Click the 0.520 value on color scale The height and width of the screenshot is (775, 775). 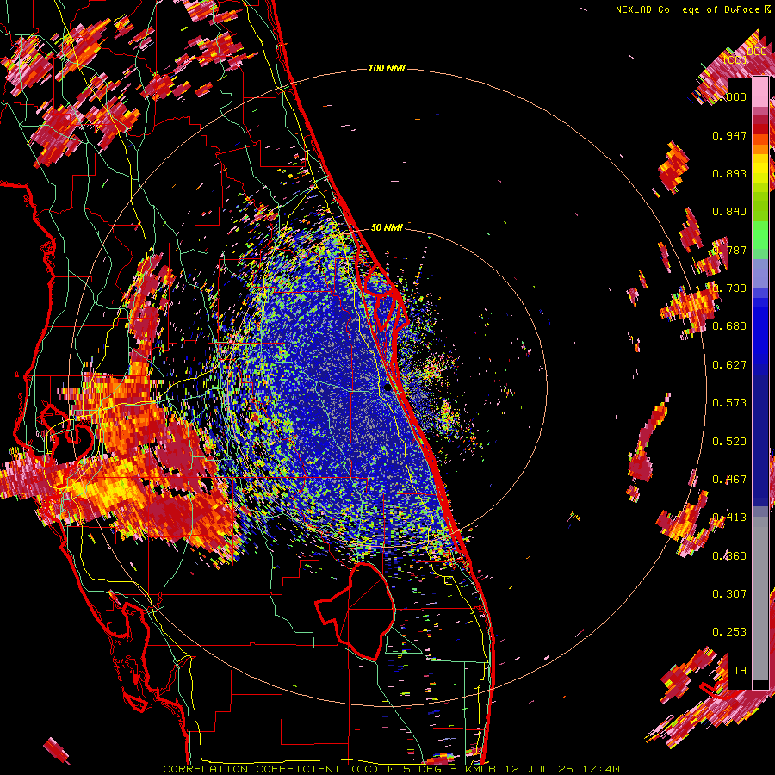[729, 442]
